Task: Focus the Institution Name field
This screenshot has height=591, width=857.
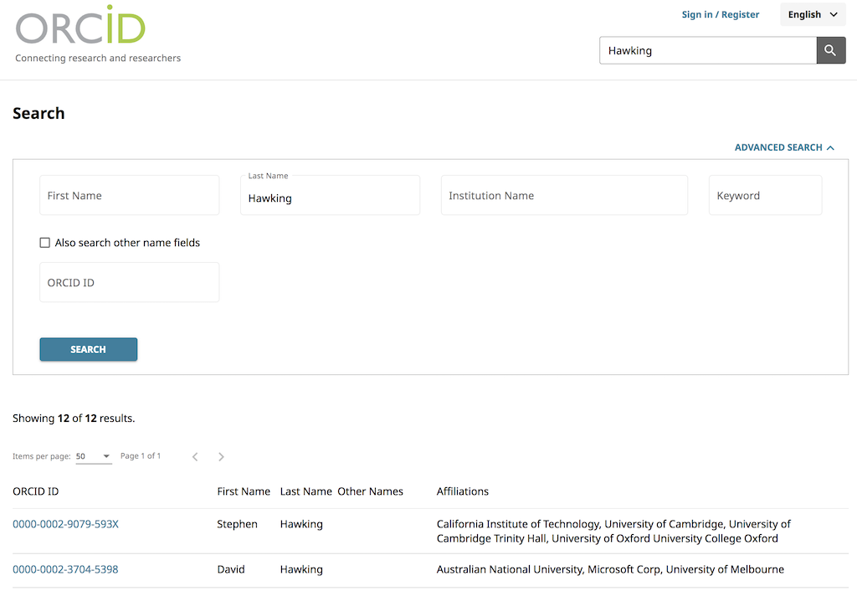Action: (564, 195)
